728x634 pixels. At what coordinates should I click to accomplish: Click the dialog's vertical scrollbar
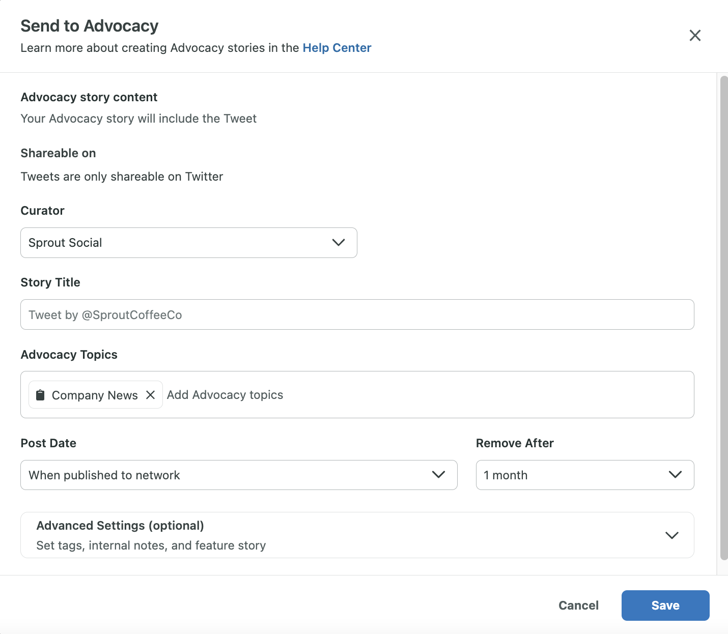click(x=724, y=318)
